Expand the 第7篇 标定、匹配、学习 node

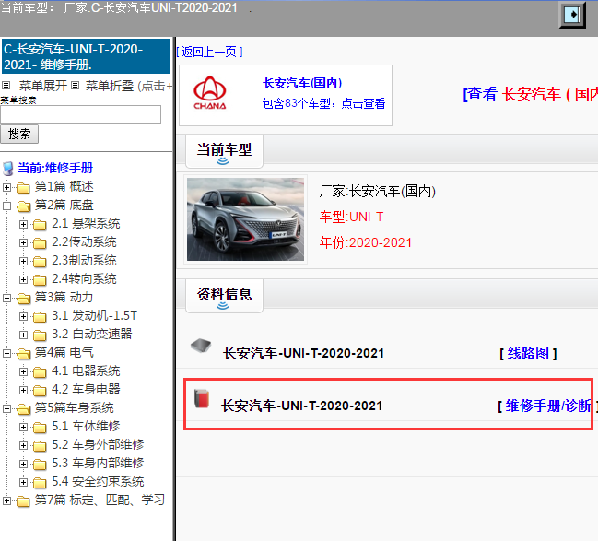point(6,500)
